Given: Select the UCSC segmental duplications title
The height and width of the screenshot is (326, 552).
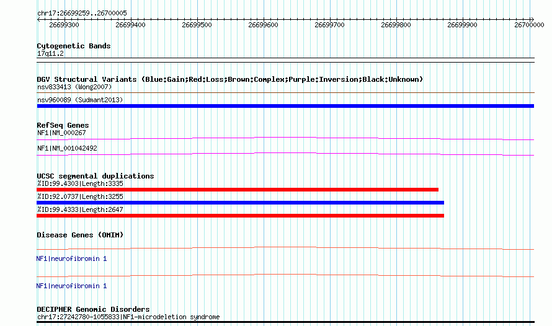Looking at the screenshot, I should [x=96, y=176].
